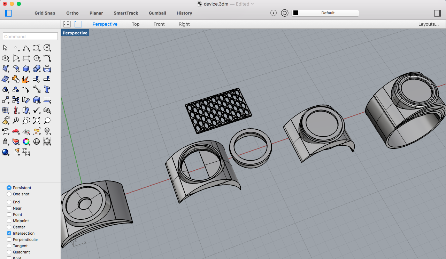Switch to the Right viewport tab

(x=184, y=24)
